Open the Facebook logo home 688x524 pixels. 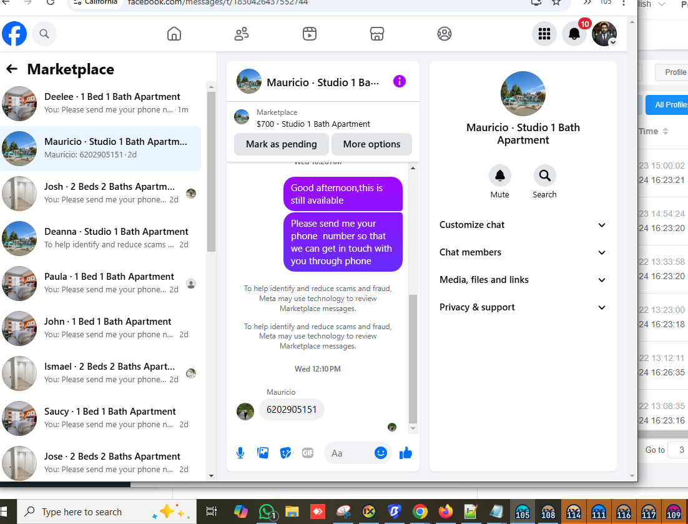(14, 34)
